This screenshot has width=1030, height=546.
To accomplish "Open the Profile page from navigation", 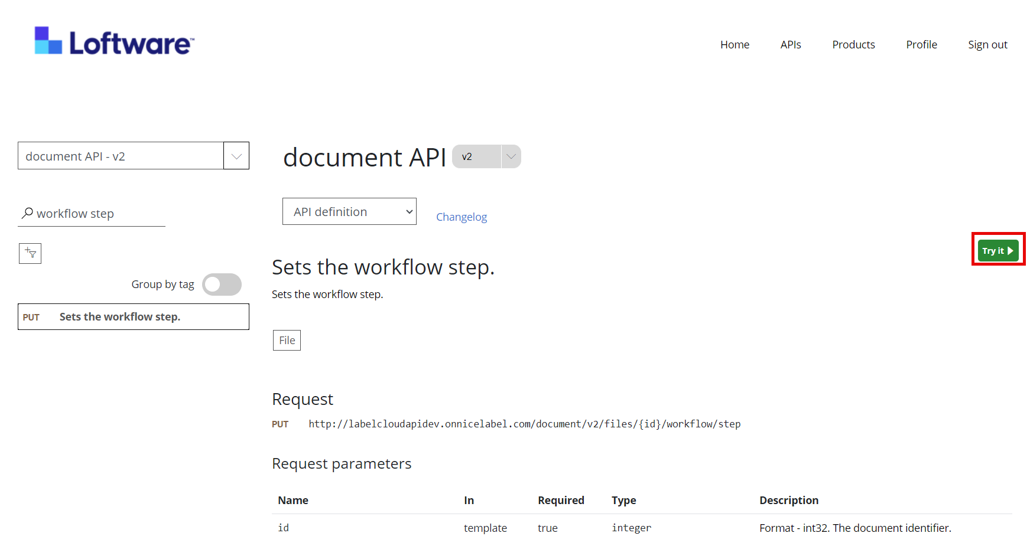I will coord(921,44).
